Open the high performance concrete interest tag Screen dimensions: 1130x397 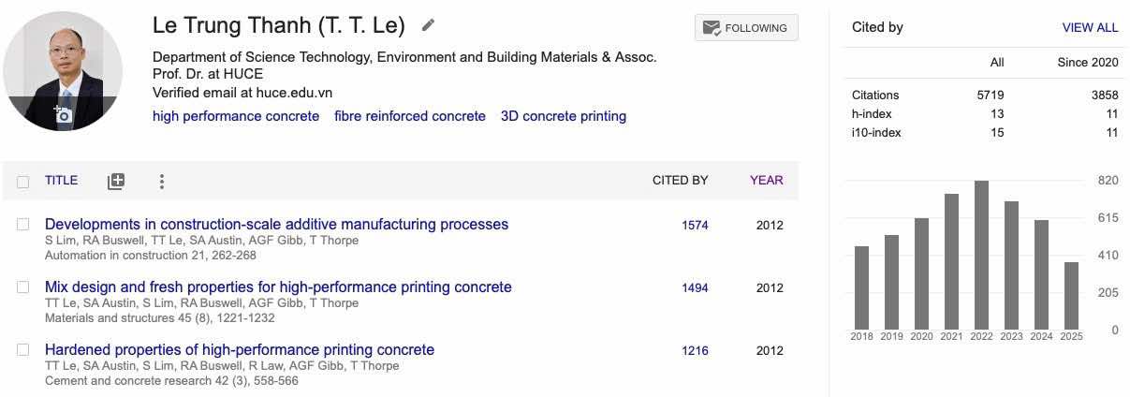pyautogui.click(x=236, y=116)
